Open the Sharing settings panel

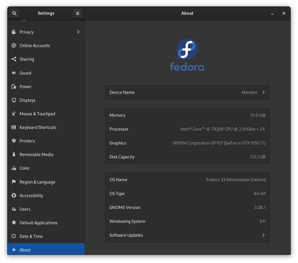click(x=46, y=59)
